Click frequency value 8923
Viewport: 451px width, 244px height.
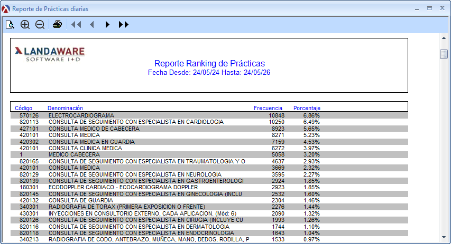click(x=278, y=129)
